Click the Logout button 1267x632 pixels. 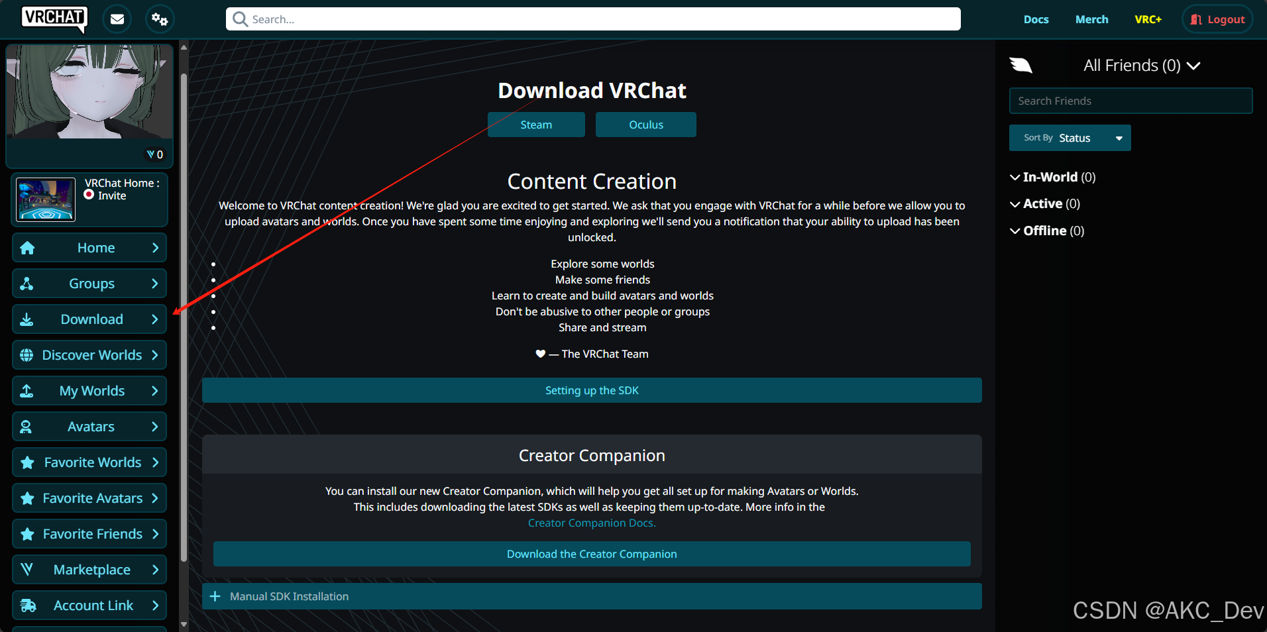tap(1217, 19)
